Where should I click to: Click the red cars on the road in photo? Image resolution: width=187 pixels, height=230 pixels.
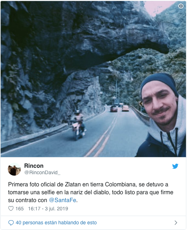(x=119, y=108)
